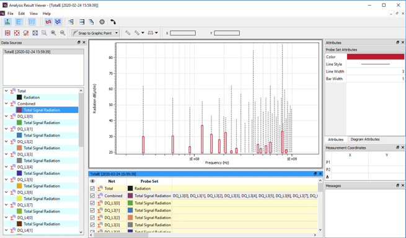The width and height of the screenshot is (406, 238).
Task: Open the View menu
Action: [33, 14]
